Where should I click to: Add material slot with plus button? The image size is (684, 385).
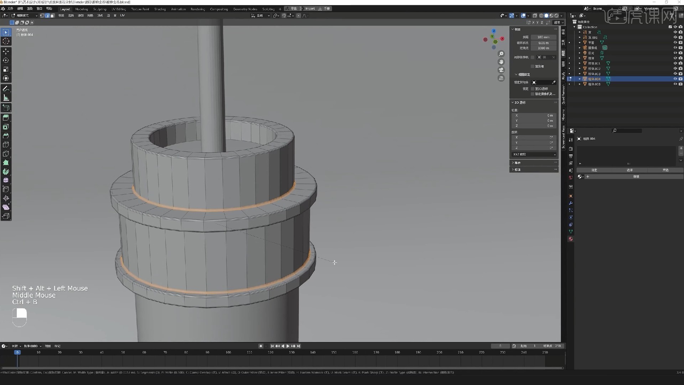pyautogui.click(x=681, y=148)
